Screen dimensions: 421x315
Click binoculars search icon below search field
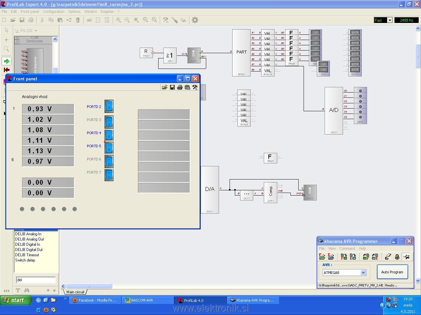point(27,290)
